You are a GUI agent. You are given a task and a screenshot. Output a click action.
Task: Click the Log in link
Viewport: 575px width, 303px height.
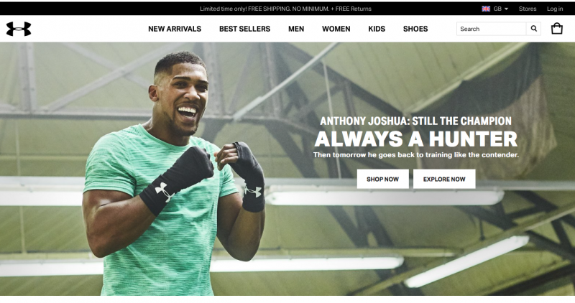click(x=555, y=9)
